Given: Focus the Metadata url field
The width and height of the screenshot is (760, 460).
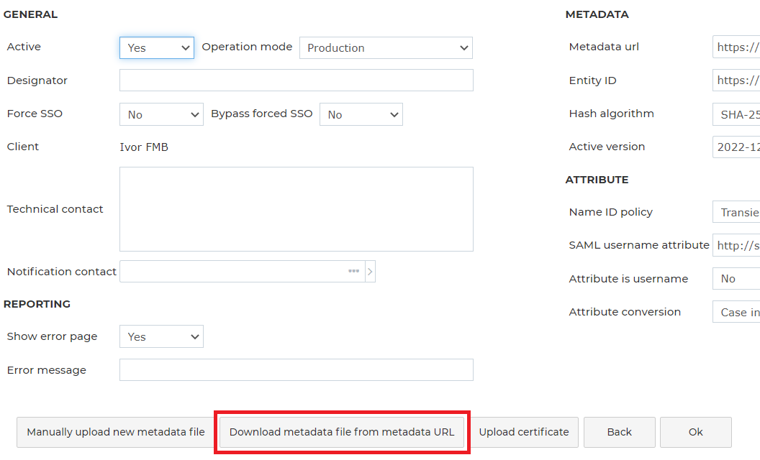Looking at the screenshot, I should click(x=736, y=47).
